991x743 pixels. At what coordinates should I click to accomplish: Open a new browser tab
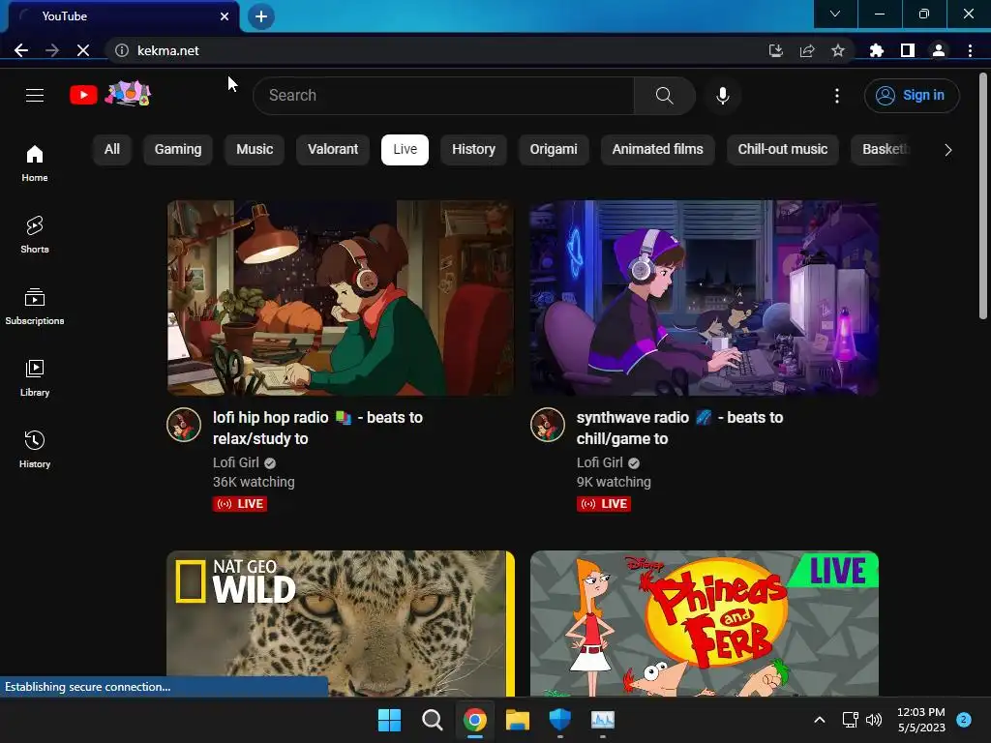pyautogui.click(x=261, y=16)
